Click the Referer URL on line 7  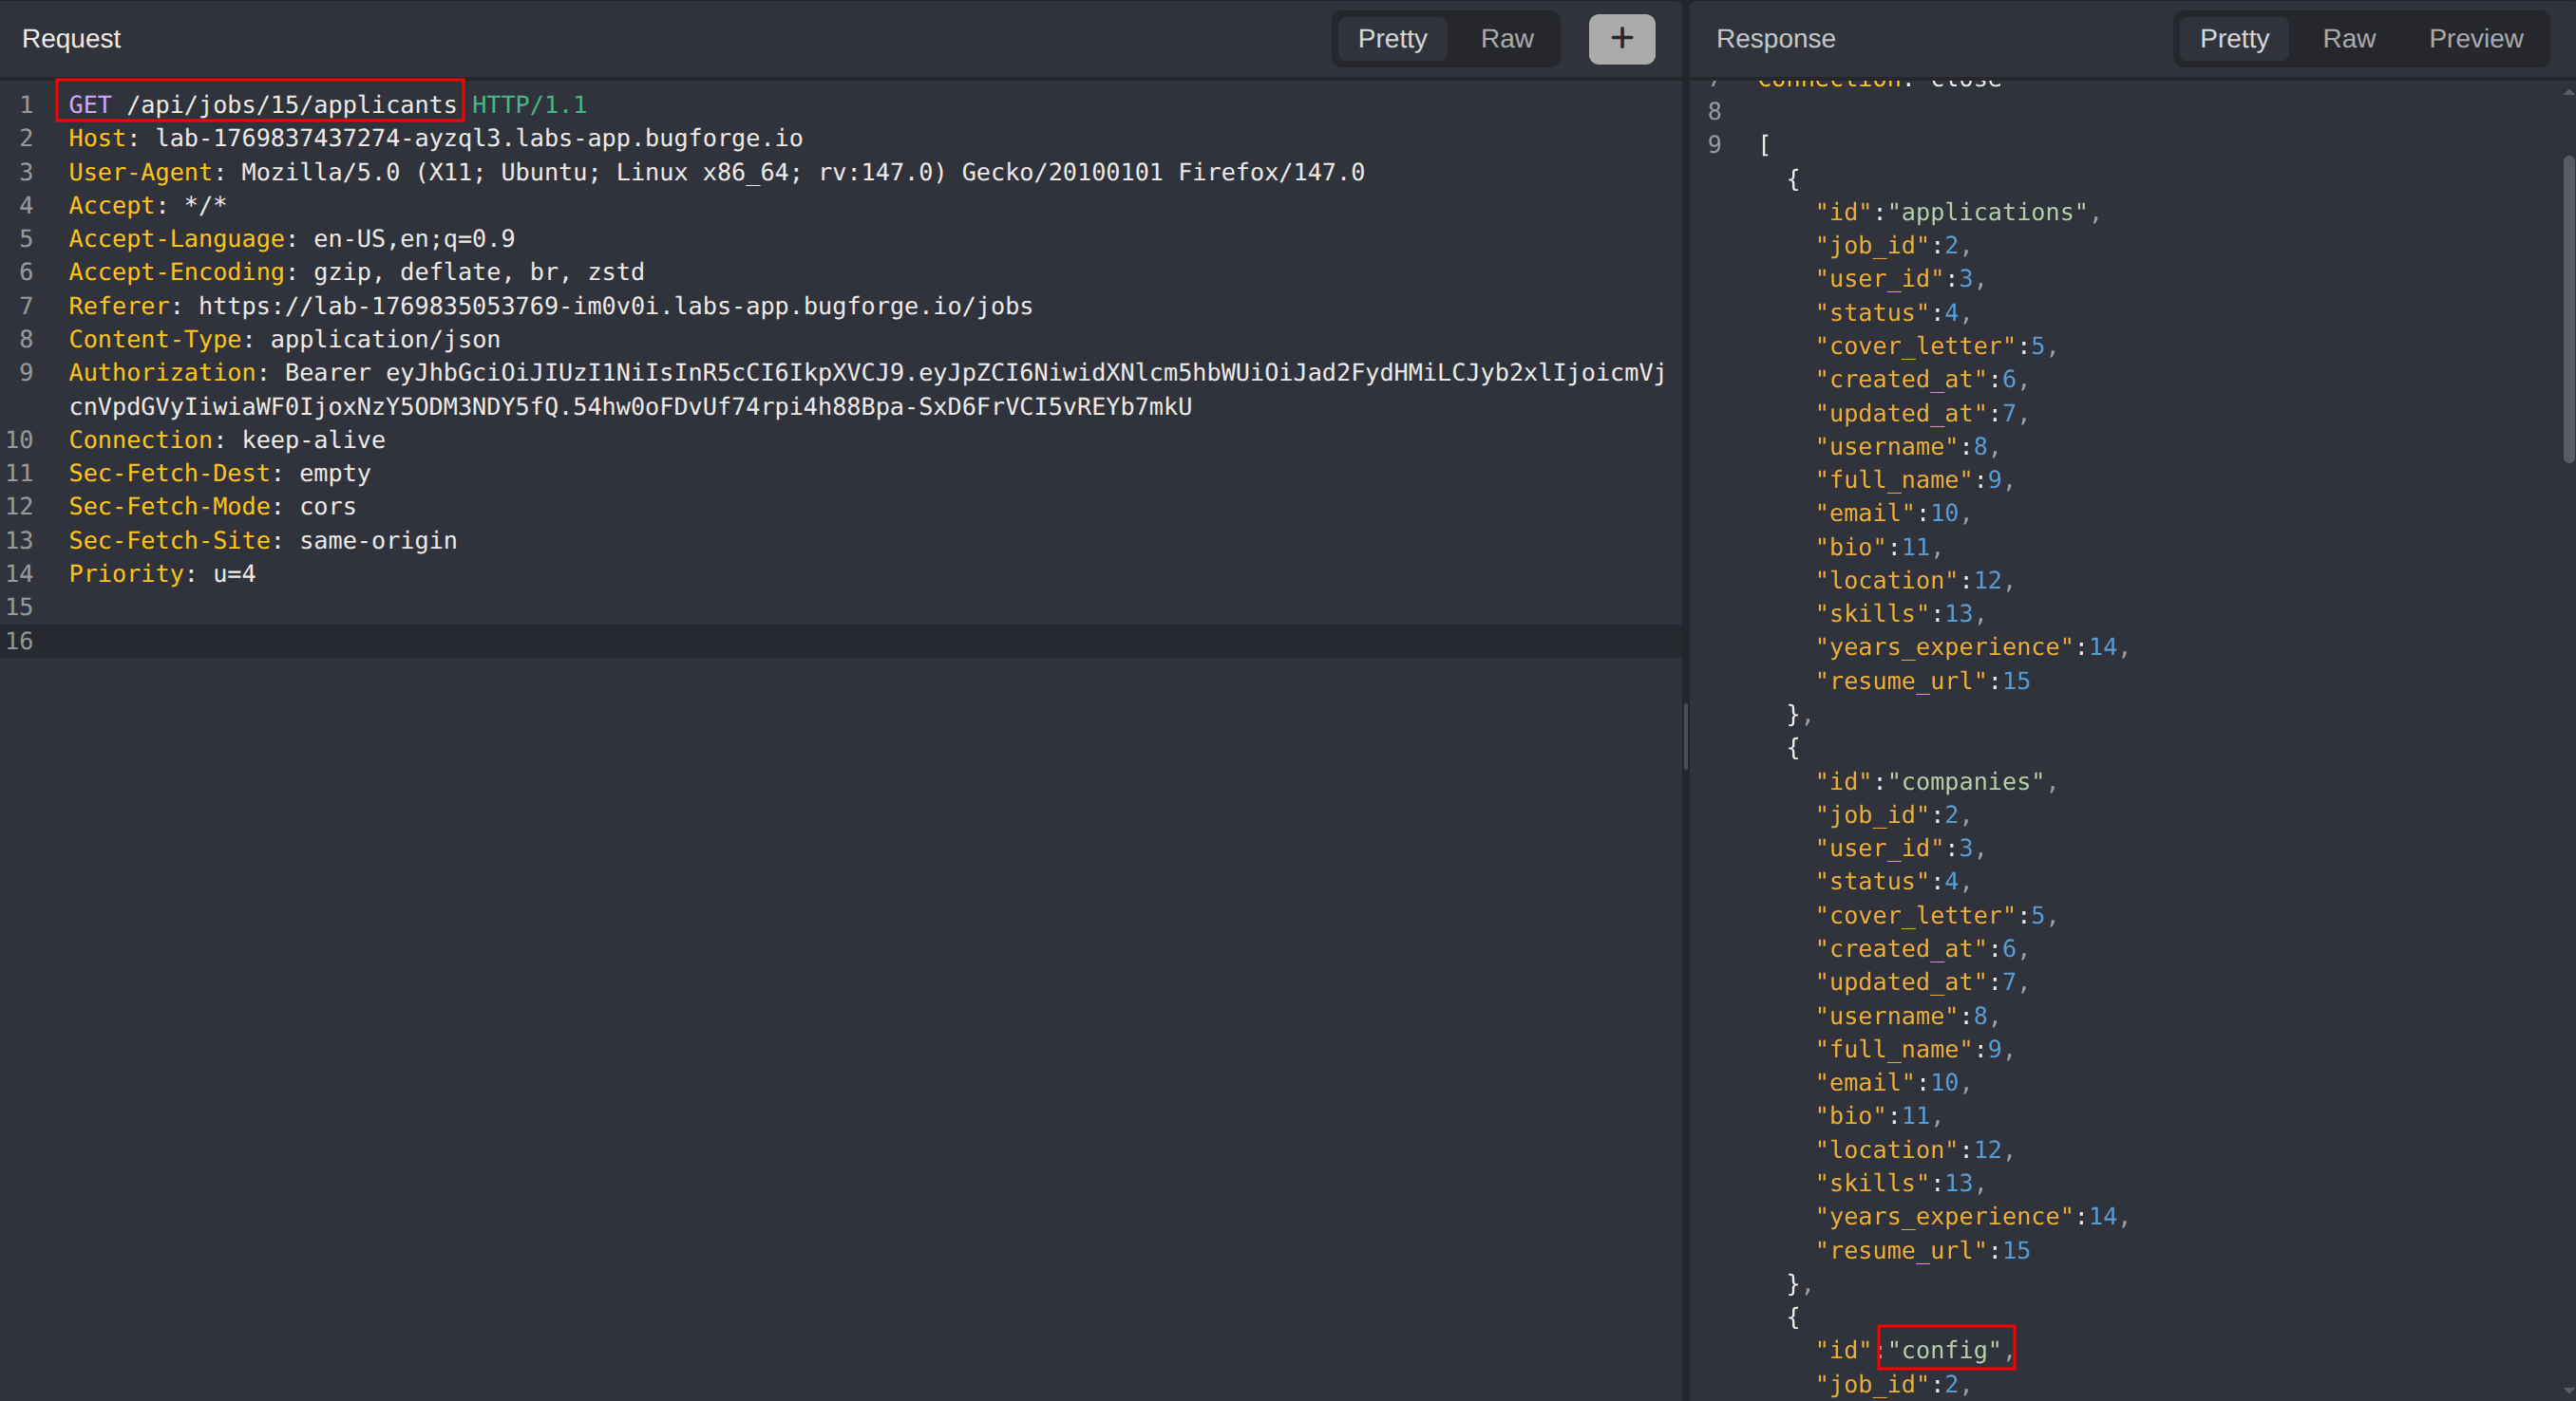(615, 307)
